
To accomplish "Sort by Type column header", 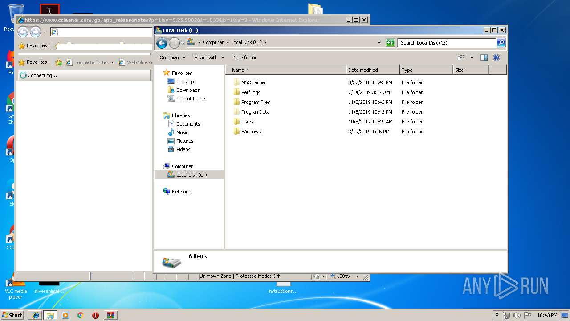I will [426, 70].
